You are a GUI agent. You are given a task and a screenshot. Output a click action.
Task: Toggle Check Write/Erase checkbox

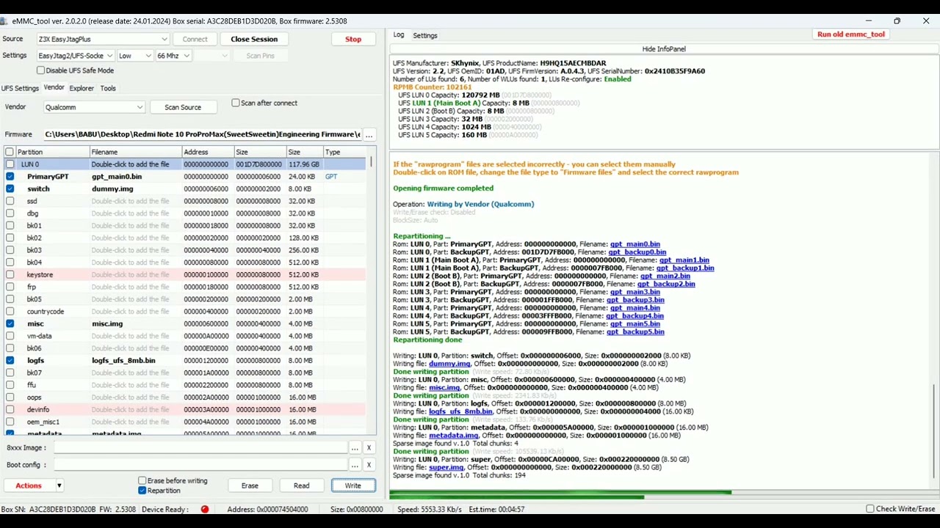point(870,509)
